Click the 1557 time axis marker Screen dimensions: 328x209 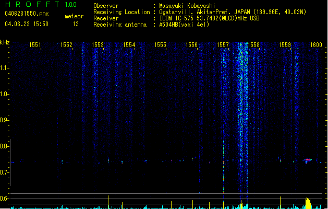pyautogui.click(x=223, y=45)
